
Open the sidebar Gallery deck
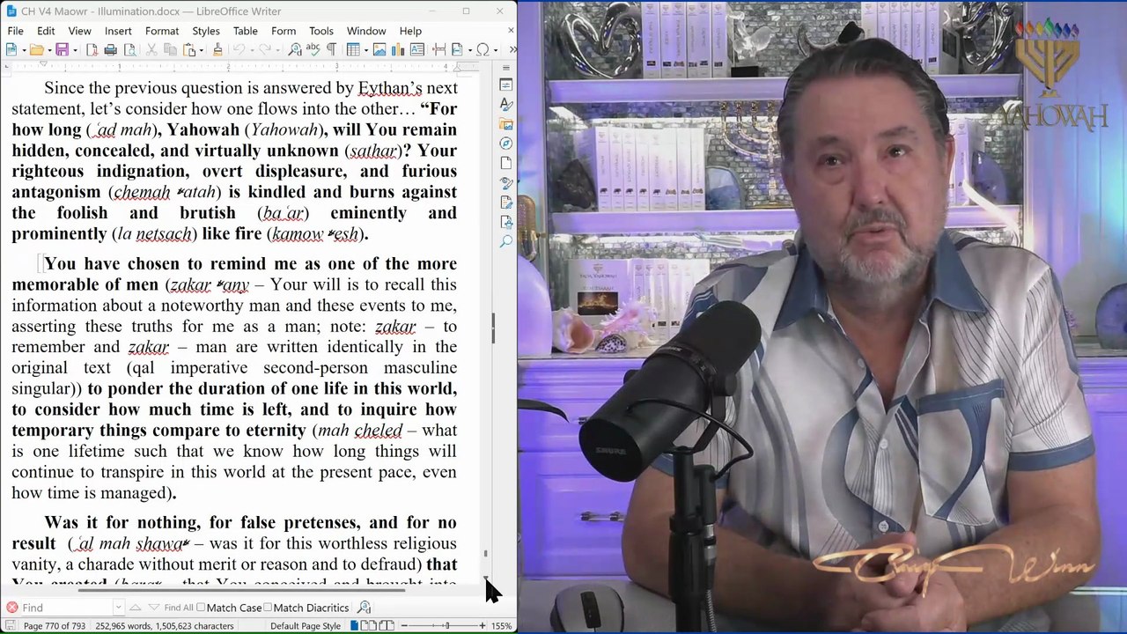(x=506, y=124)
